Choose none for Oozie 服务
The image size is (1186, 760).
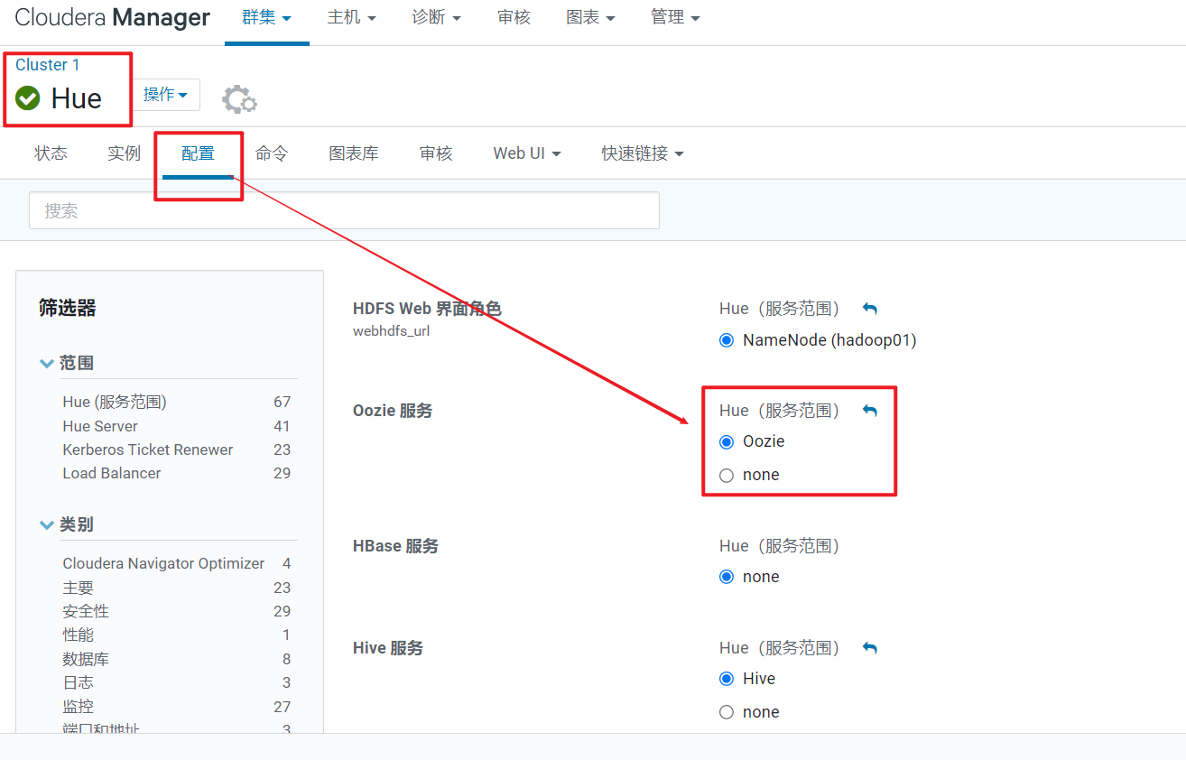pyautogui.click(x=727, y=476)
